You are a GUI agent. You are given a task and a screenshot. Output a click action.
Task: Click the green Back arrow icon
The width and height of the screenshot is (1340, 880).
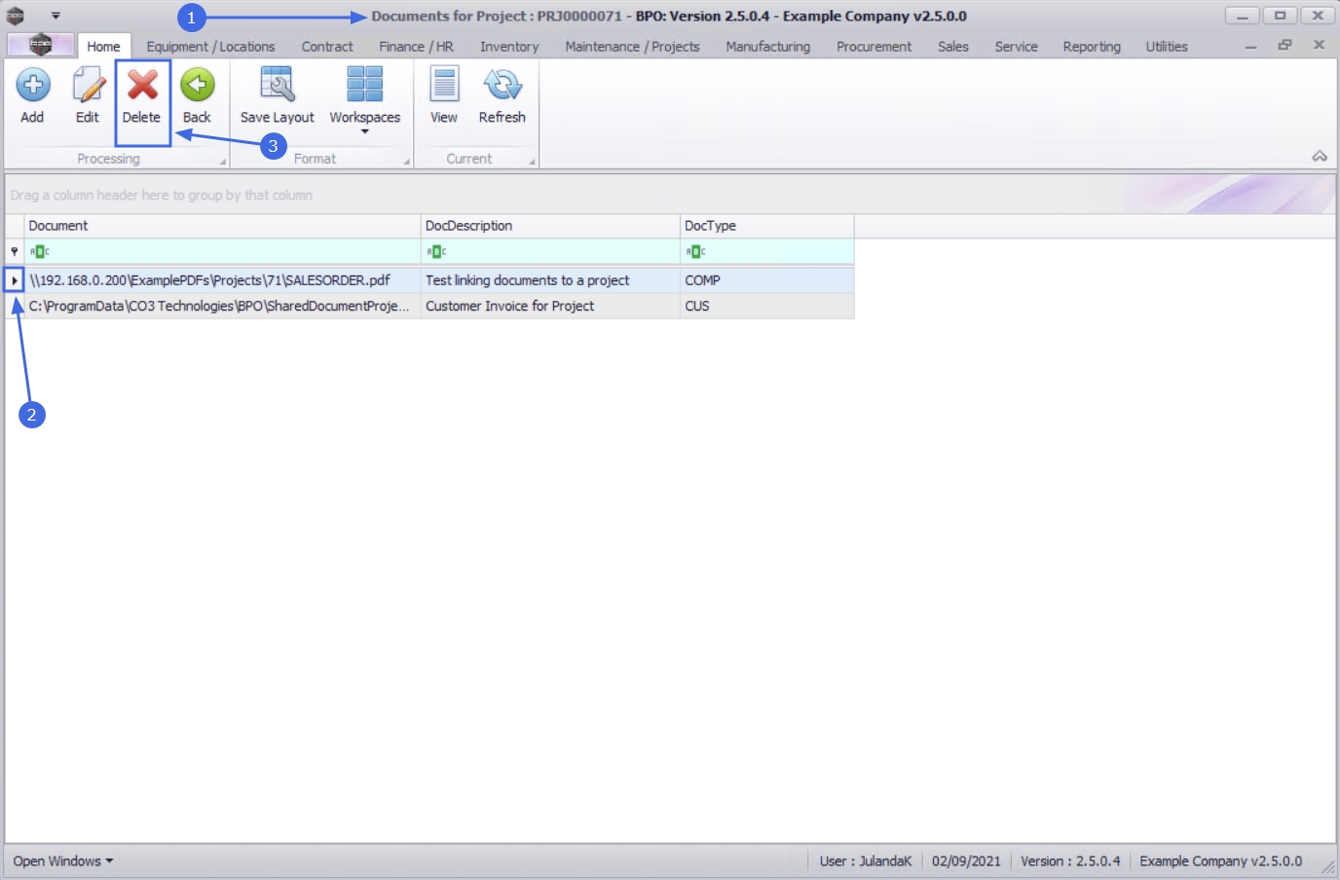(x=197, y=86)
